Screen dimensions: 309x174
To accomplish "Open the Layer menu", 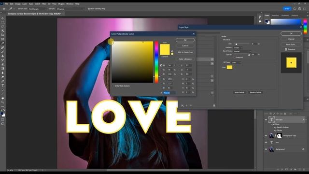I will click(x=25, y=4).
